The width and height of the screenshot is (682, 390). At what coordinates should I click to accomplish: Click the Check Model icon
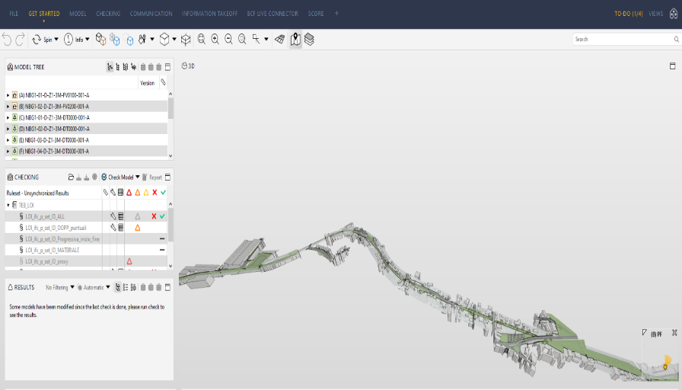104,177
